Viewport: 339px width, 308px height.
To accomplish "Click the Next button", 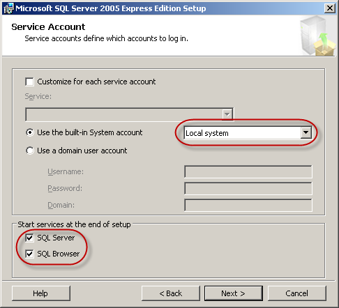I will (x=234, y=293).
